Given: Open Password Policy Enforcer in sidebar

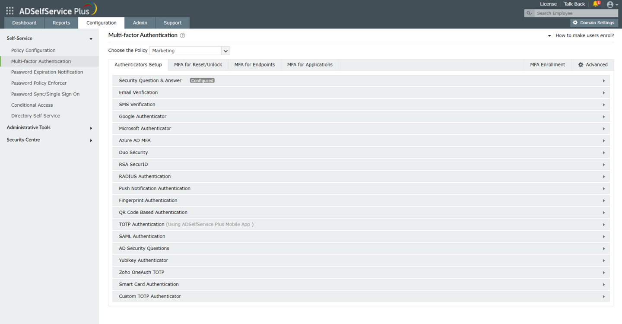Looking at the screenshot, I should pyautogui.click(x=39, y=83).
